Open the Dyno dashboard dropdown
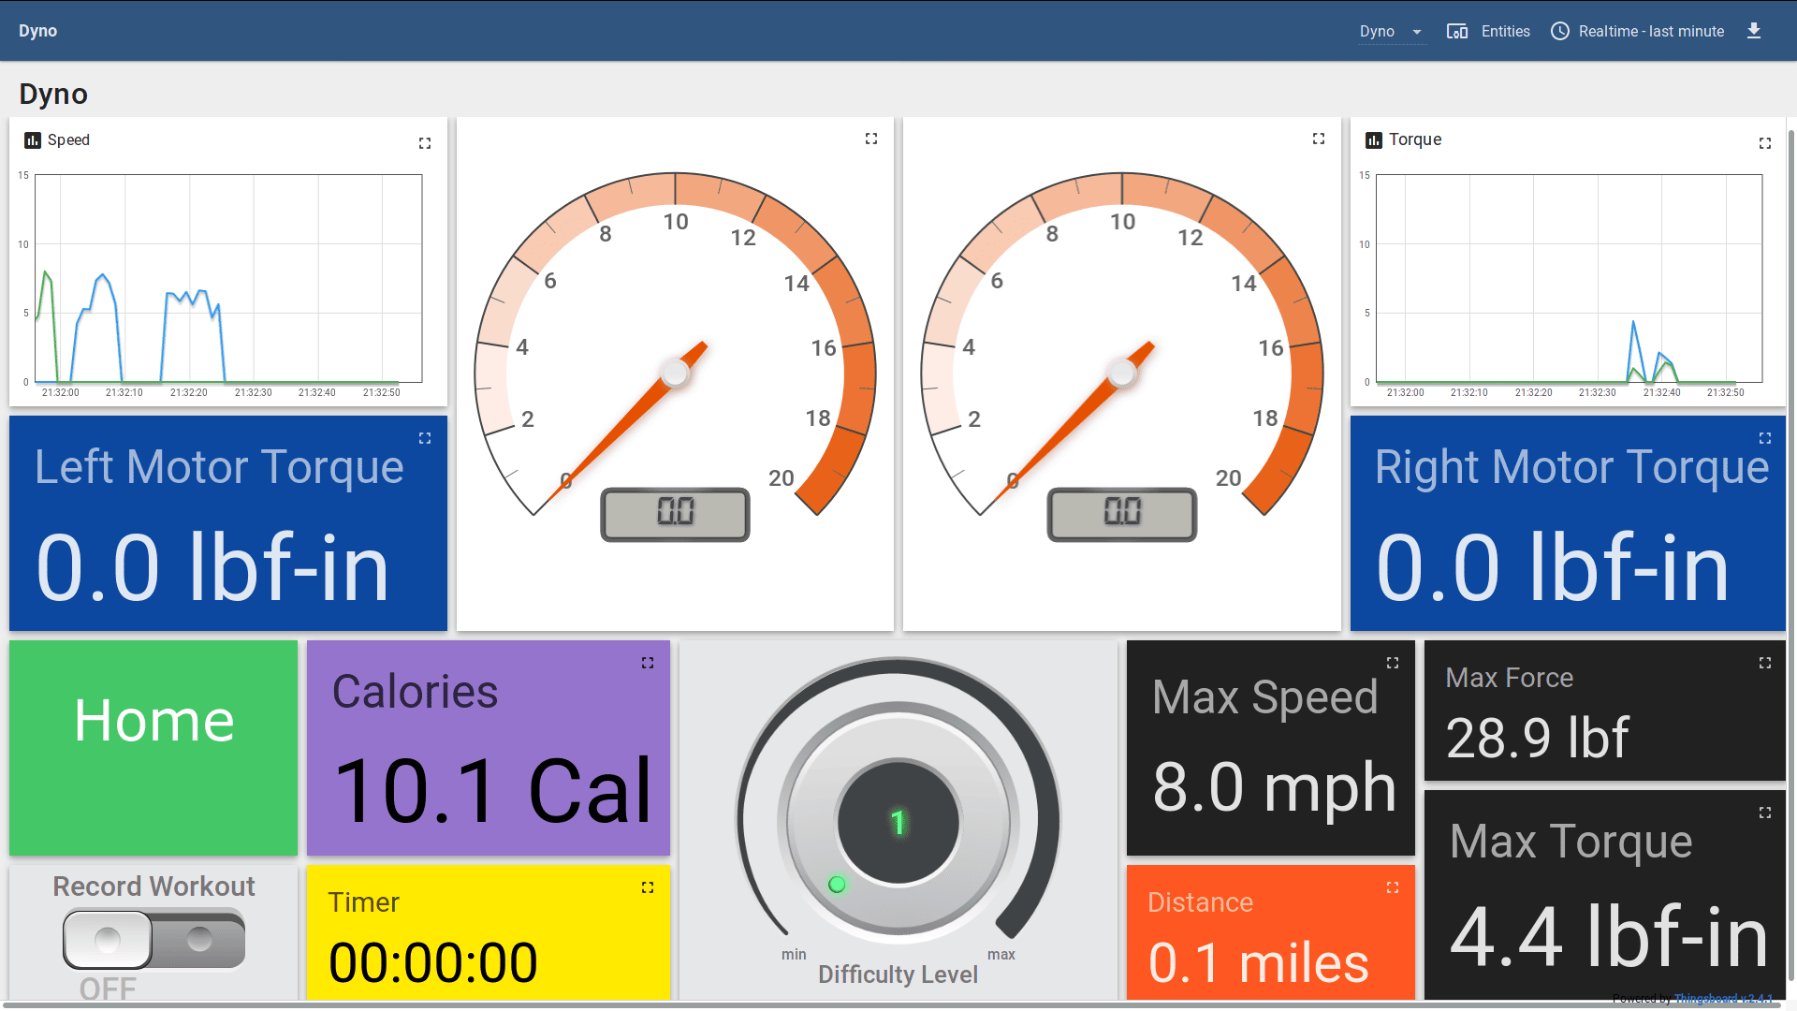The height and width of the screenshot is (1011, 1797). (1392, 31)
